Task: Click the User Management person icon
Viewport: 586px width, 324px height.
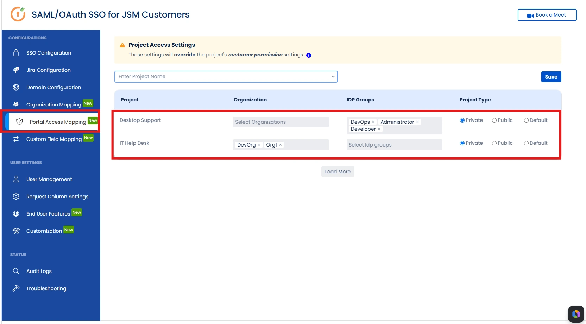Action: (x=16, y=179)
